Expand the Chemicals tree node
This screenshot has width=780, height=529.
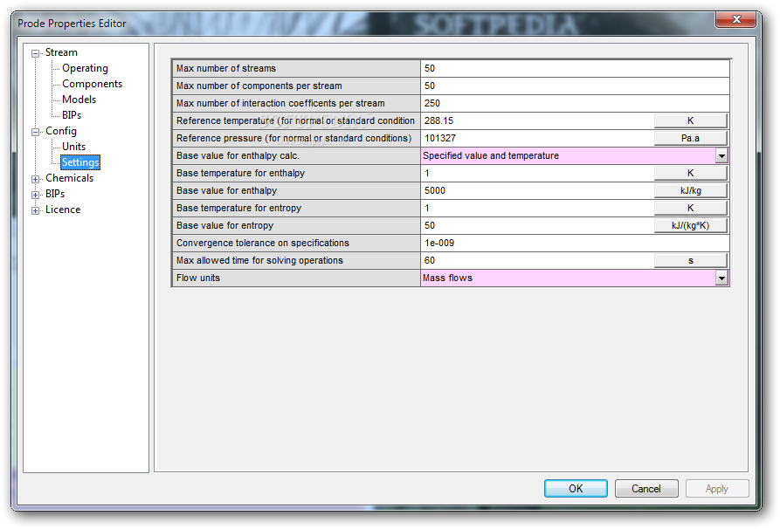35,180
